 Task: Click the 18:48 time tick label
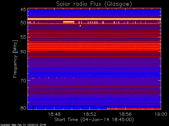coord(54,114)
